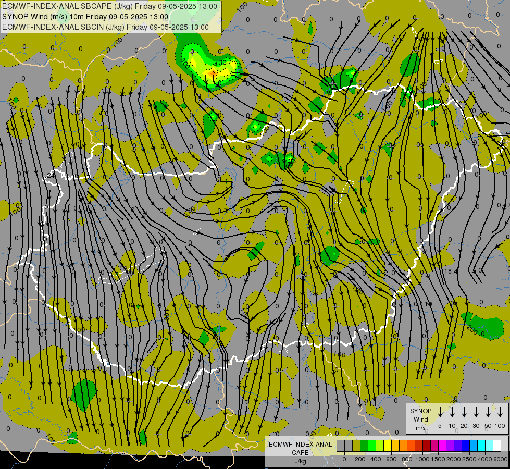Click the 24 value near western border
510x469 pixels.
(51, 176)
